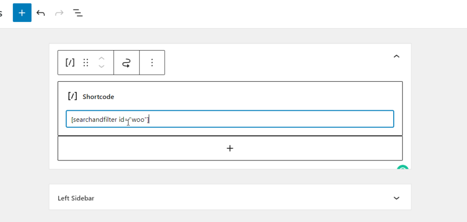The height and width of the screenshot is (222, 467).
Task: Undo the last change
Action: pyautogui.click(x=41, y=13)
